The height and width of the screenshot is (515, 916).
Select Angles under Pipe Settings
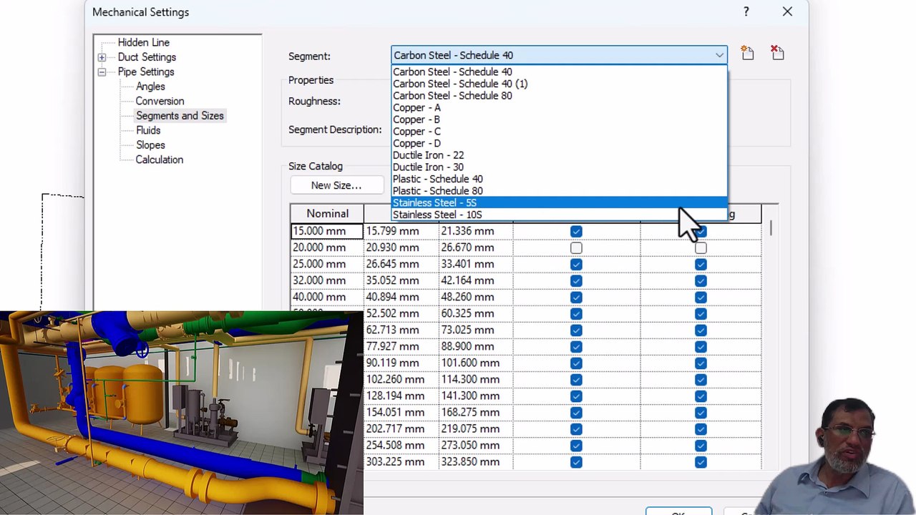point(150,87)
